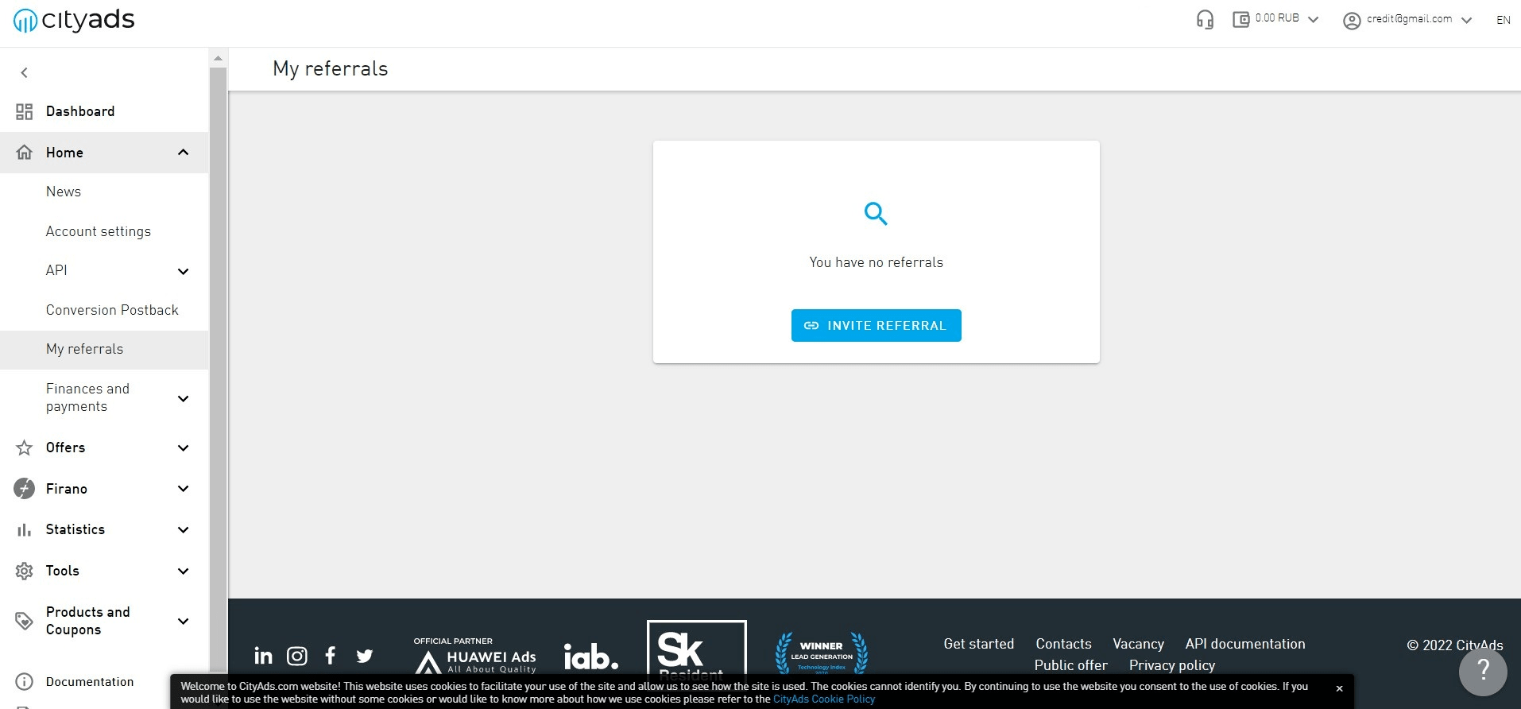This screenshot has width=1521, height=709.
Task: Click the Dashboard grid icon
Action: point(25,111)
